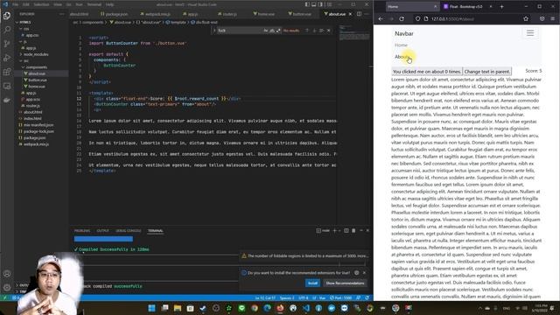
Task: Split the terminal
Action: 346,231
